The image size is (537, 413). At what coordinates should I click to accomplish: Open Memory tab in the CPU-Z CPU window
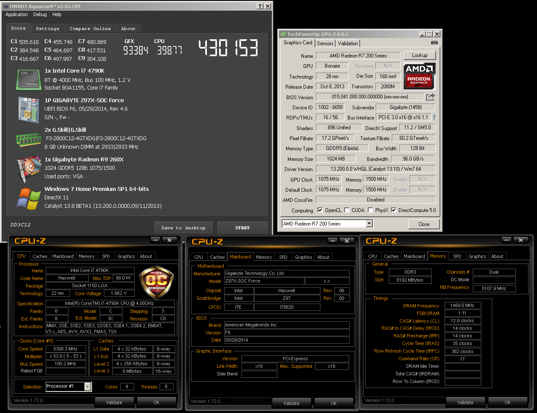click(x=87, y=256)
